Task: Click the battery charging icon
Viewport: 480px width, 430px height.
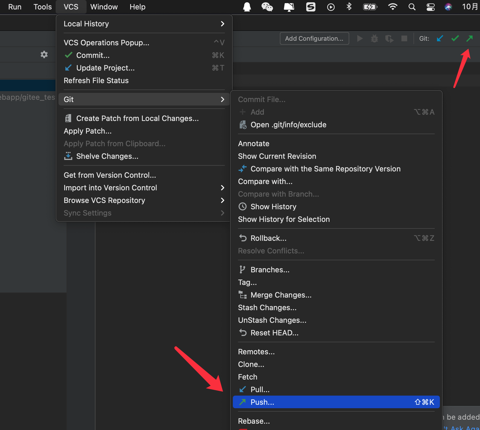Action: [370, 7]
